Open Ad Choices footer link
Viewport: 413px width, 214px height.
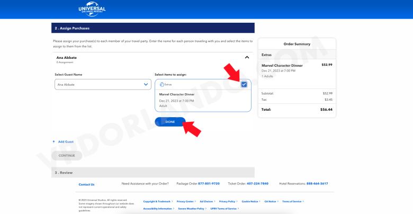tap(207, 201)
